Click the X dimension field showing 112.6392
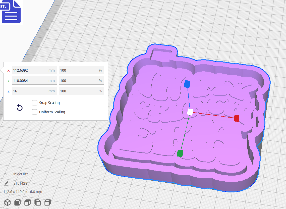Screen dimensions: 286x209 pyautogui.click(x=34, y=70)
